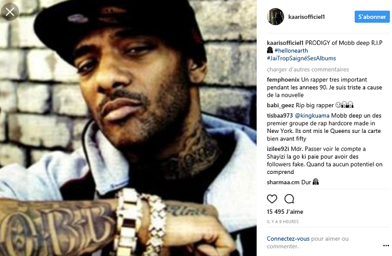Open kaarisofficiel1 username in header

tap(306, 17)
